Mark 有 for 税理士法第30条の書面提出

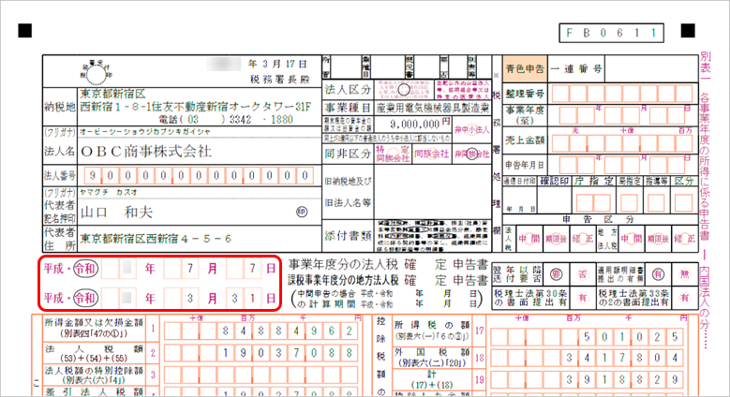[582, 298]
